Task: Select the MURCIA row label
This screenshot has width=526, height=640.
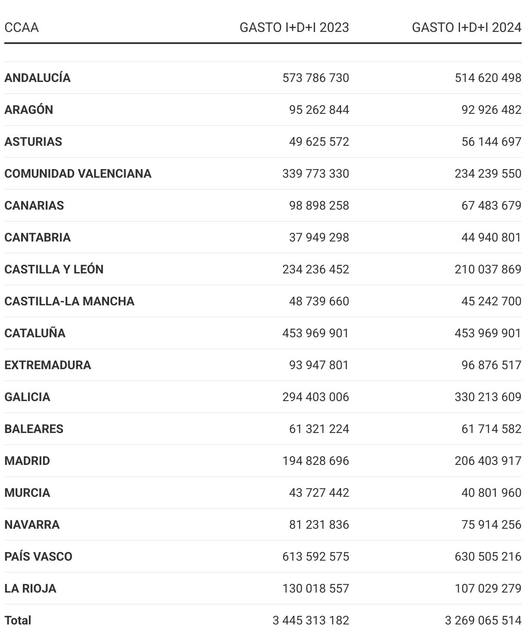Action: 27,493
